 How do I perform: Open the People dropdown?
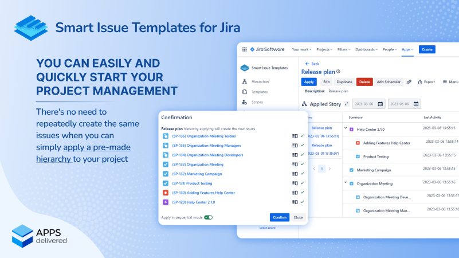(x=390, y=49)
